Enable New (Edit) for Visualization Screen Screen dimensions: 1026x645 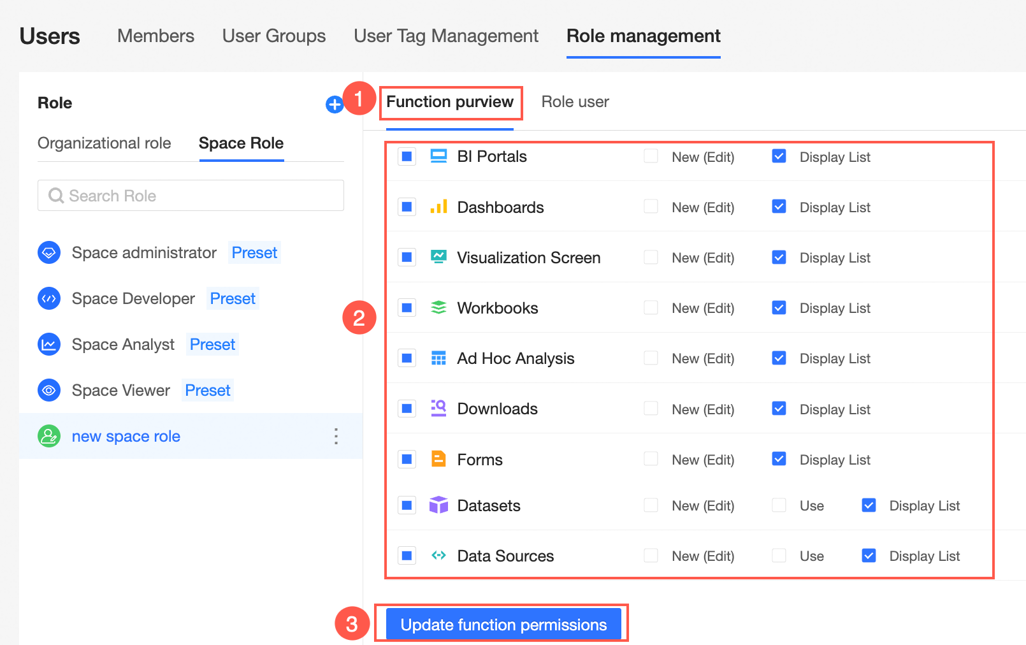pos(651,257)
